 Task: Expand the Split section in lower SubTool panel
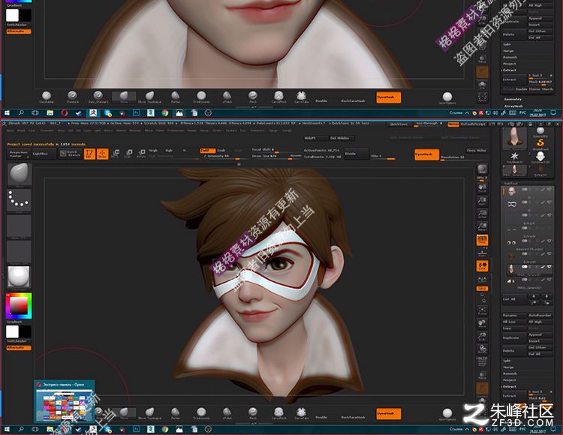tap(507, 361)
